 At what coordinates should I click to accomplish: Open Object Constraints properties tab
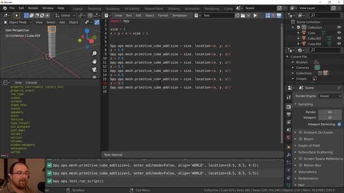(x=289, y=177)
